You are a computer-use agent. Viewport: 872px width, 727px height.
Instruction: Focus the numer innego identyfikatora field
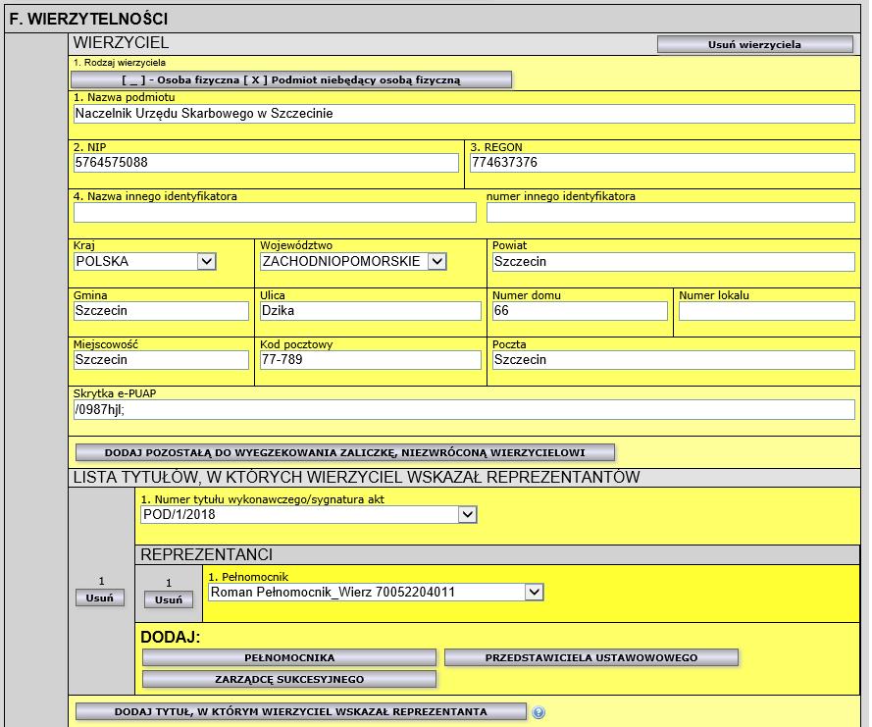(671, 213)
